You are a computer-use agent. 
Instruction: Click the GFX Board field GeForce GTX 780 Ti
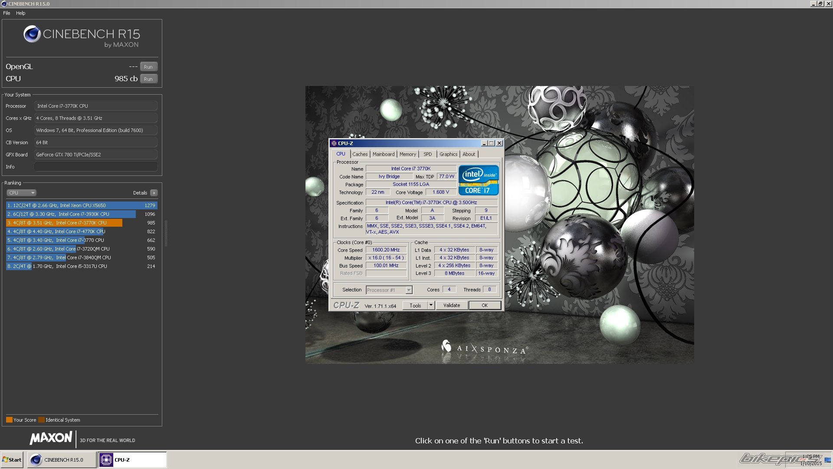point(96,155)
